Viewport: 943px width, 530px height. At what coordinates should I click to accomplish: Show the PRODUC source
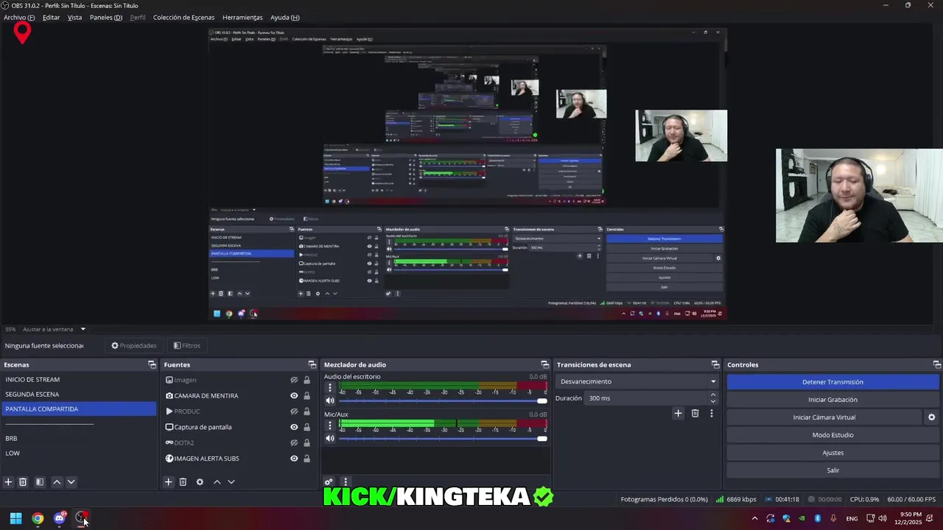pos(294,411)
